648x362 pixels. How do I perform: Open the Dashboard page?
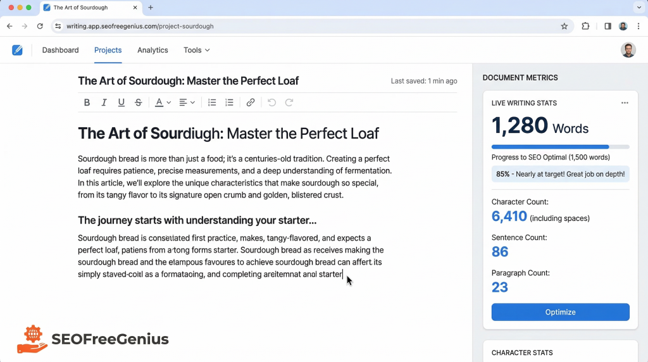60,50
